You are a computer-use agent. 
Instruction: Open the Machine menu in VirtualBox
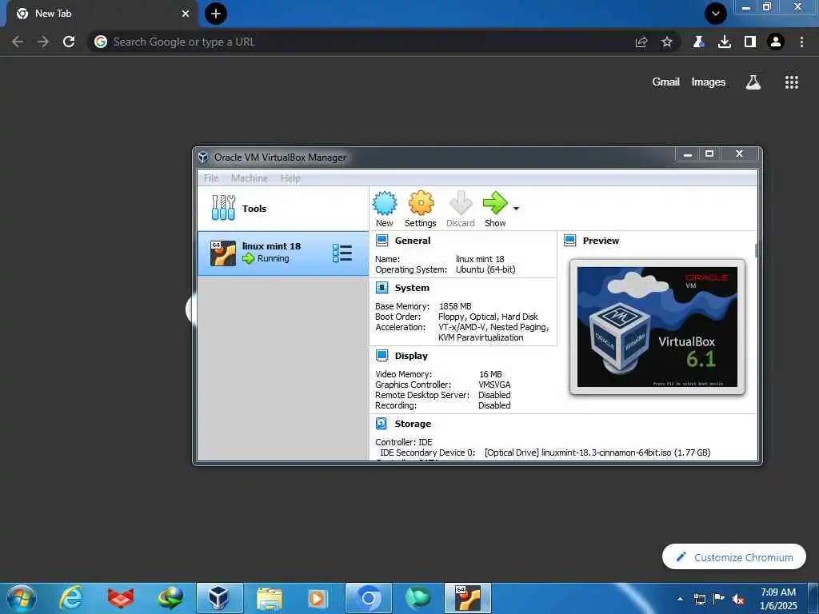point(250,178)
